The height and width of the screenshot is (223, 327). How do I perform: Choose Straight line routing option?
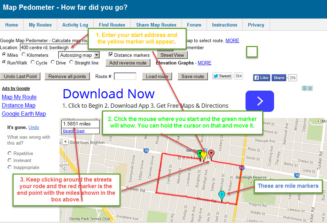tap(71, 63)
